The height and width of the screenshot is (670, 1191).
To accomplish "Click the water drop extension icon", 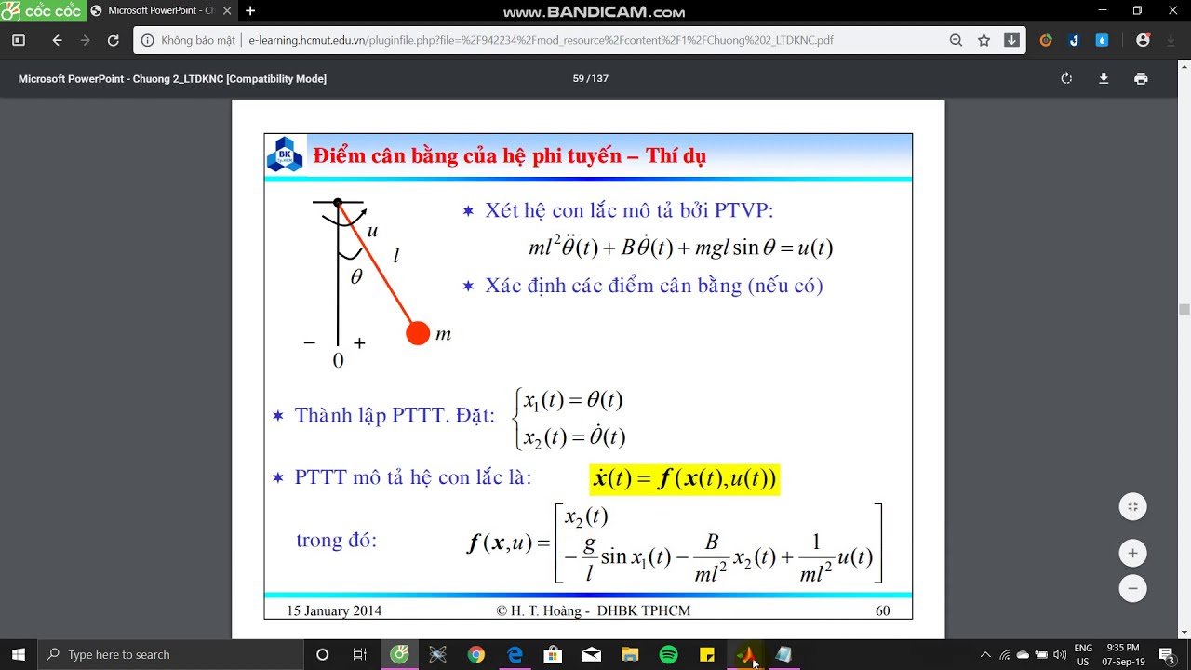I will click(x=1102, y=40).
